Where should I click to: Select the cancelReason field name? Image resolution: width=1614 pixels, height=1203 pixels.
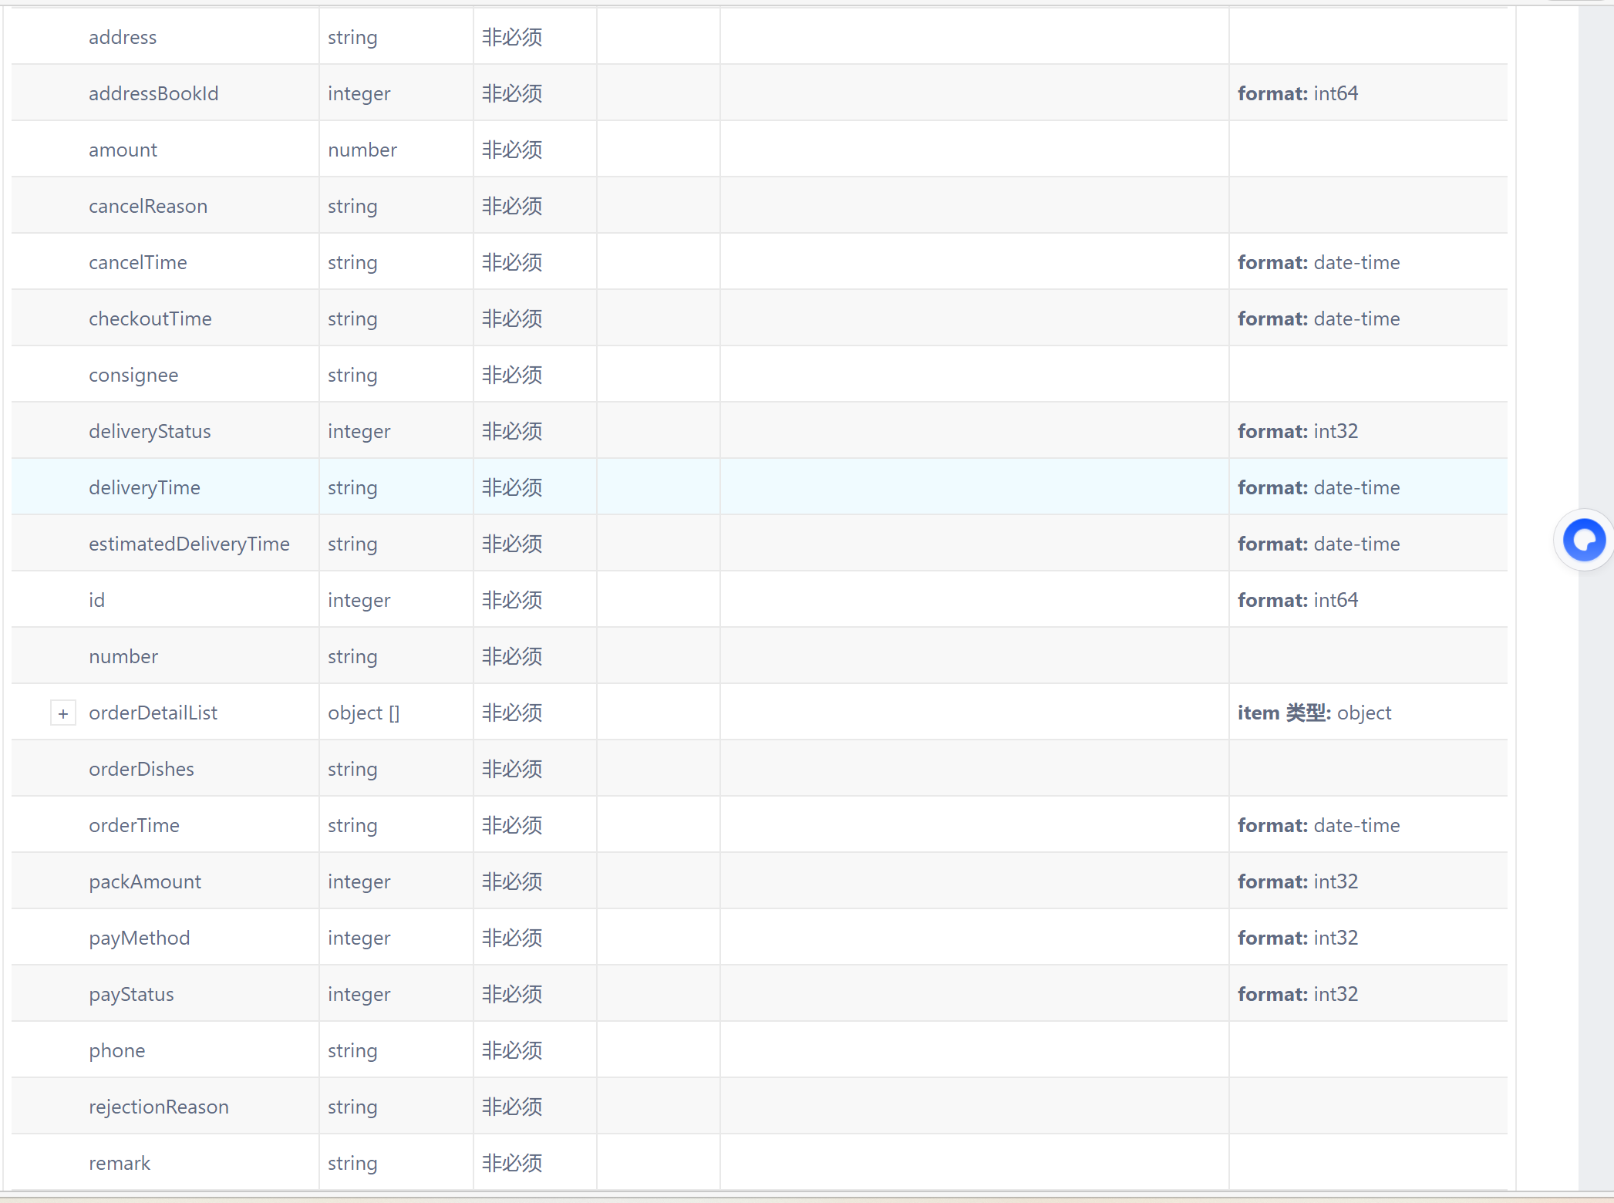(x=148, y=206)
